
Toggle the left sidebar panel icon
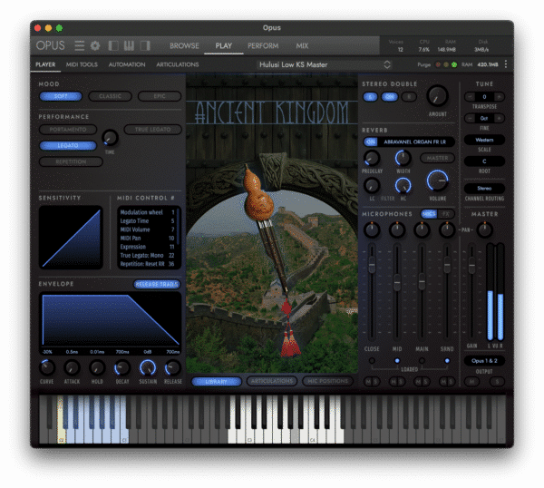tap(113, 45)
